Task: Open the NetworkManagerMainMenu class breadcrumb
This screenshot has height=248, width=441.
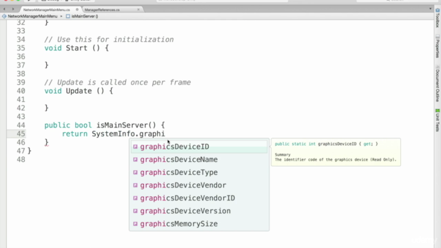Action: coord(30,17)
